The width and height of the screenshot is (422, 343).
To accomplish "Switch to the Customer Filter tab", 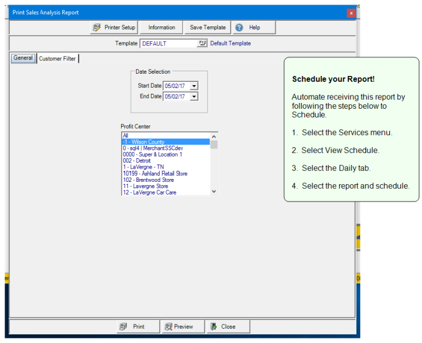I will pos(57,58).
